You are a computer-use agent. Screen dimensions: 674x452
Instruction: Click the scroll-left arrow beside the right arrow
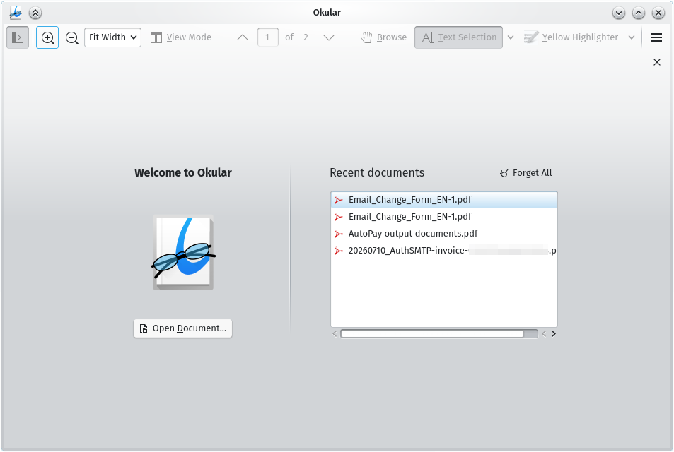click(x=544, y=333)
